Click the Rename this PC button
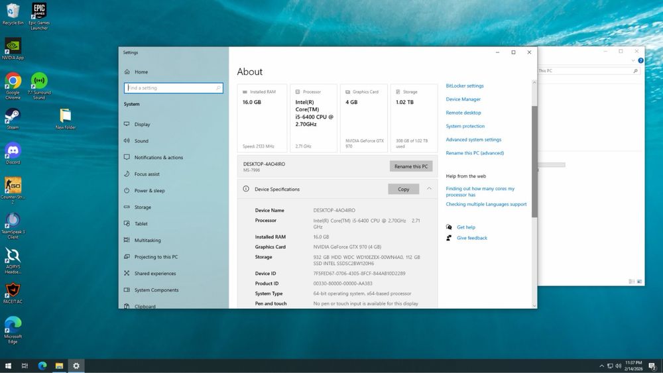Viewport: 663px width, 373px height. (411, 166)
